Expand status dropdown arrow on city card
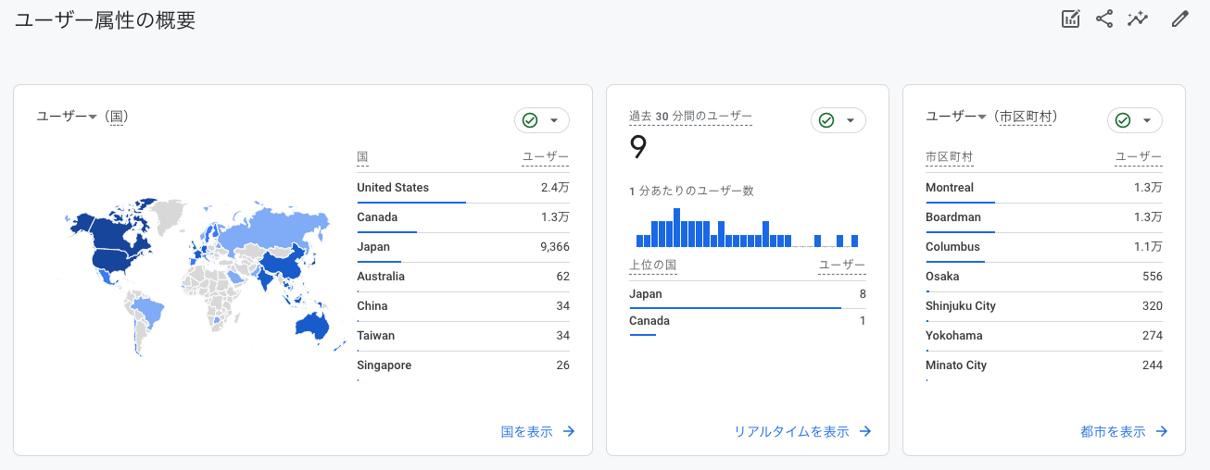The image size is (1210, 470). [x=1147, y=120]
